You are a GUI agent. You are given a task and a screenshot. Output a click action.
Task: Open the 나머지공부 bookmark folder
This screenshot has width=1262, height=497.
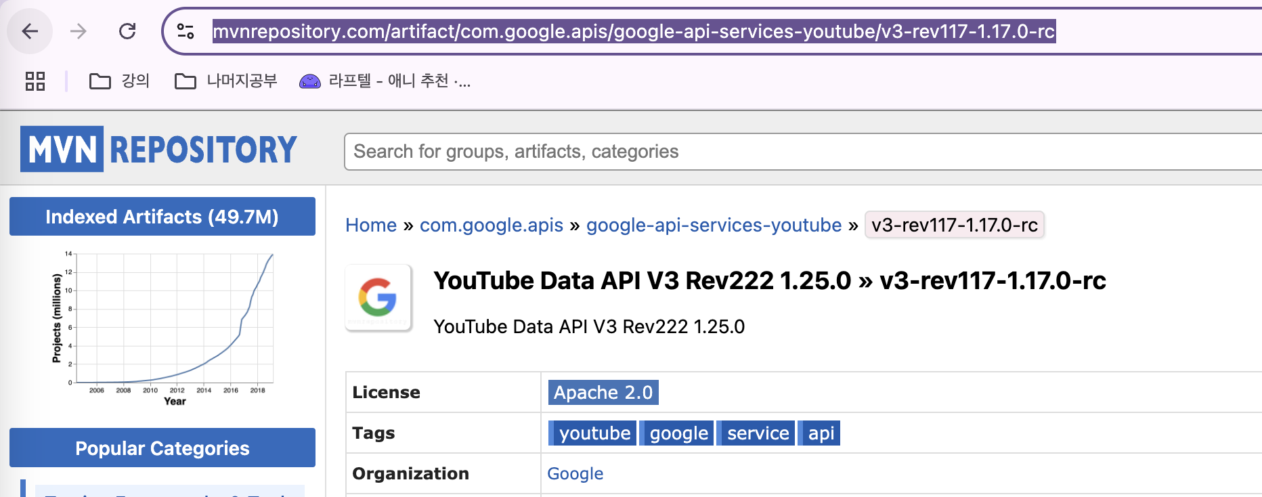point(226,81)
